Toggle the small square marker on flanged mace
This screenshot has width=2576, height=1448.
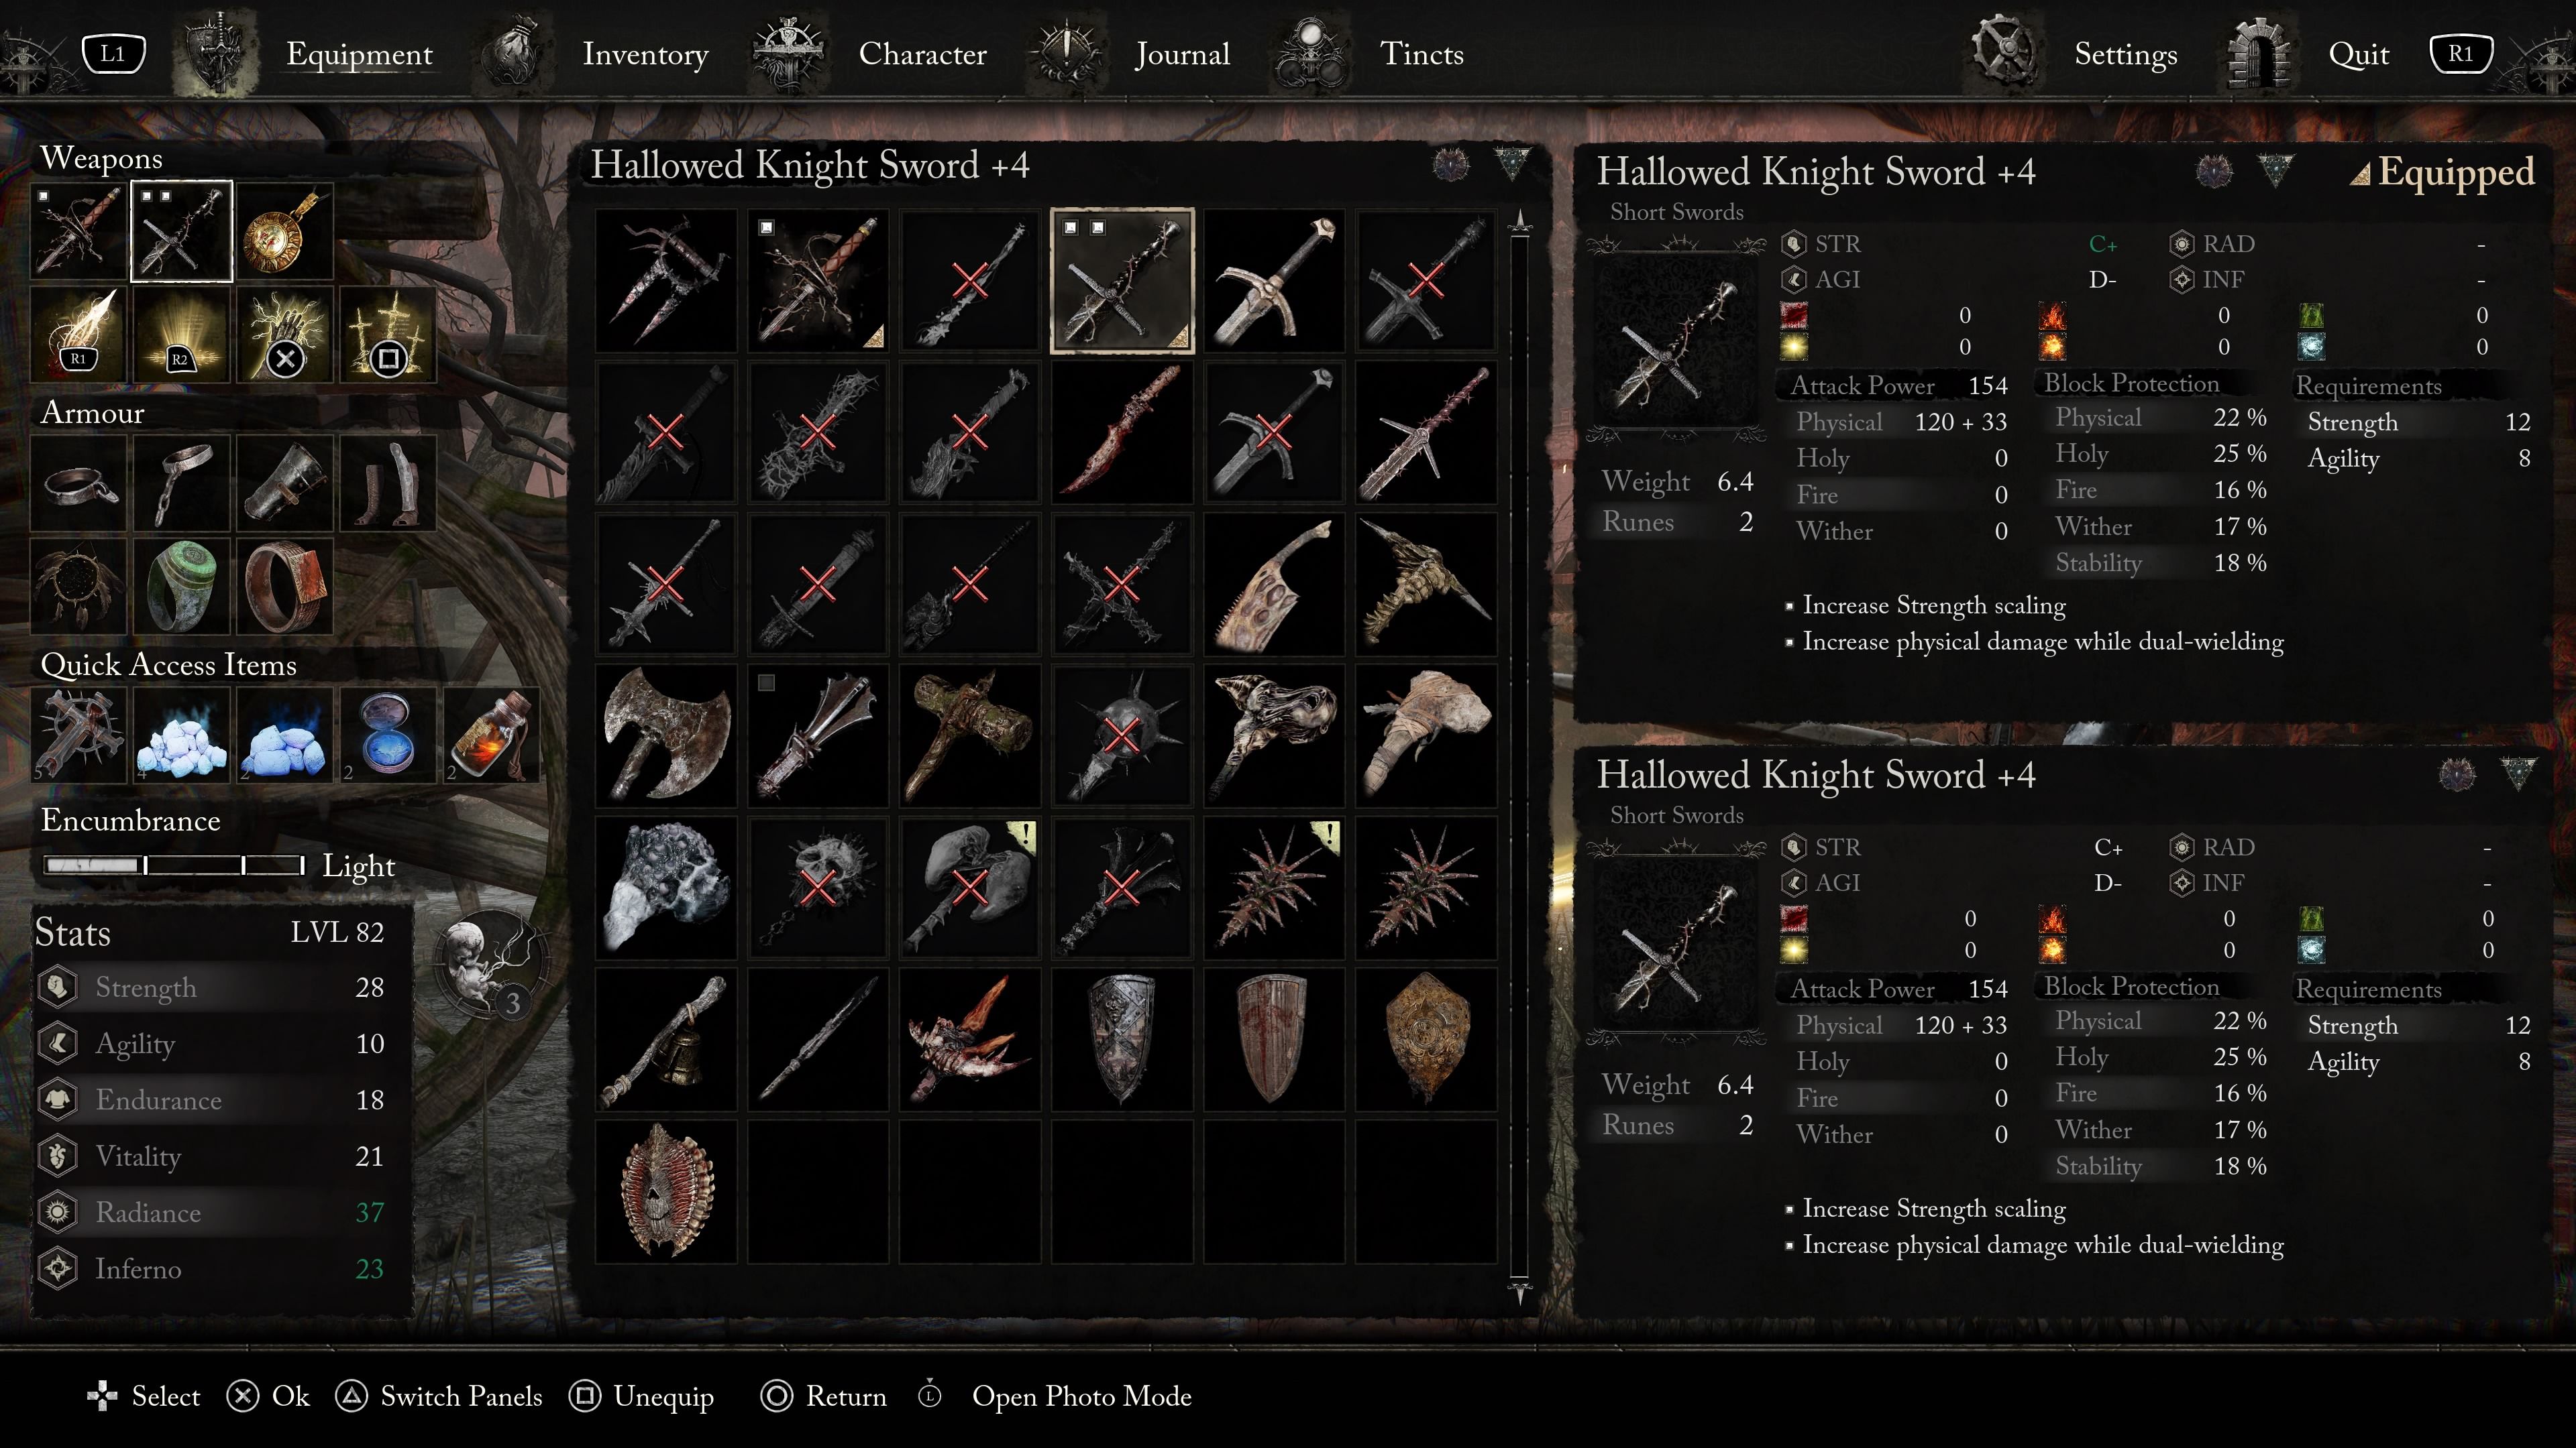point(766,682)
